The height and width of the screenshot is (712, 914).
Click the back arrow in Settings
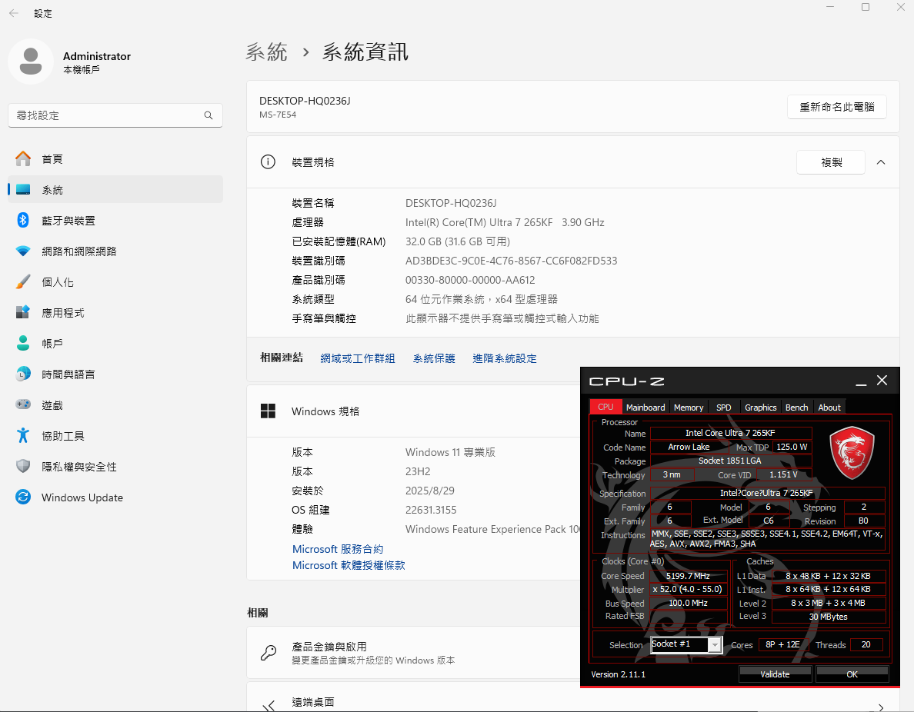[14, 13]
